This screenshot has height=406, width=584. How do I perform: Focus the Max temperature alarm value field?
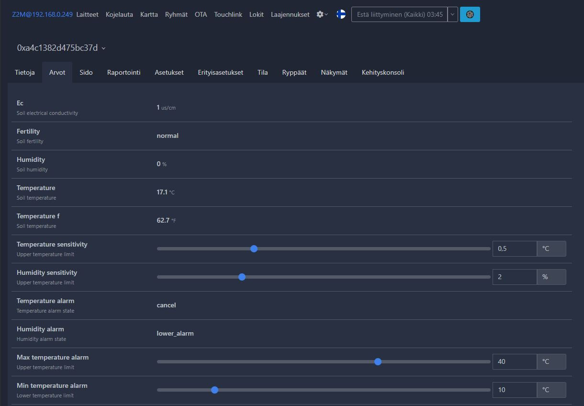pyautogui.click(x=514, y=361)
